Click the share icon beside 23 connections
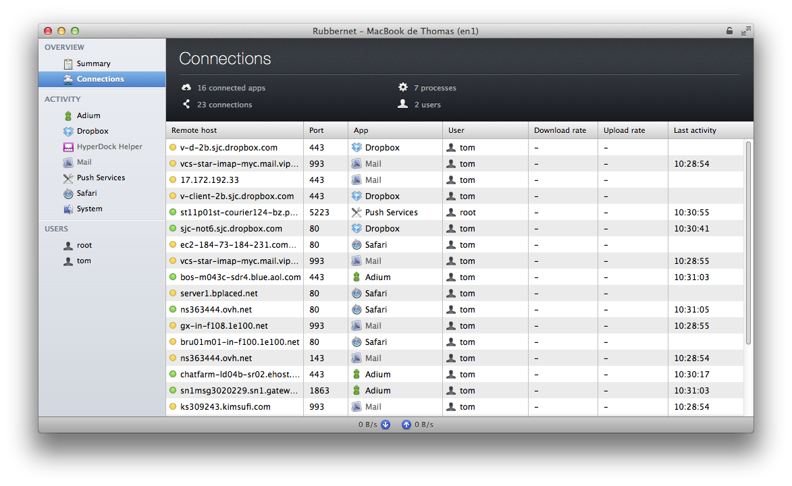The image size is (792, 486). [x=186, y=104]
